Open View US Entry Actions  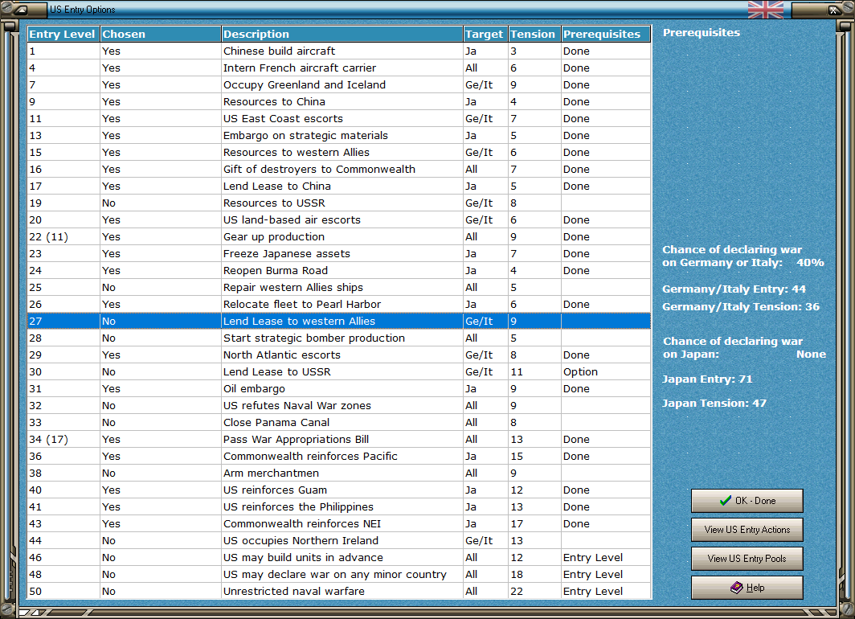click(x=747, y=530)
